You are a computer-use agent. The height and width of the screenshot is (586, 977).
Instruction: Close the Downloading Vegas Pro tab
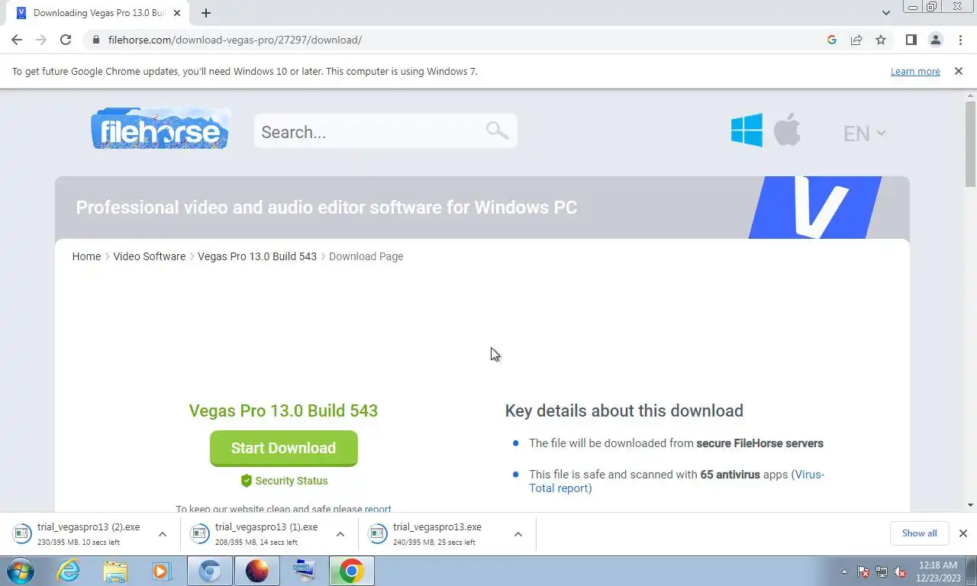pyautogui.click(x=177, y=13)
